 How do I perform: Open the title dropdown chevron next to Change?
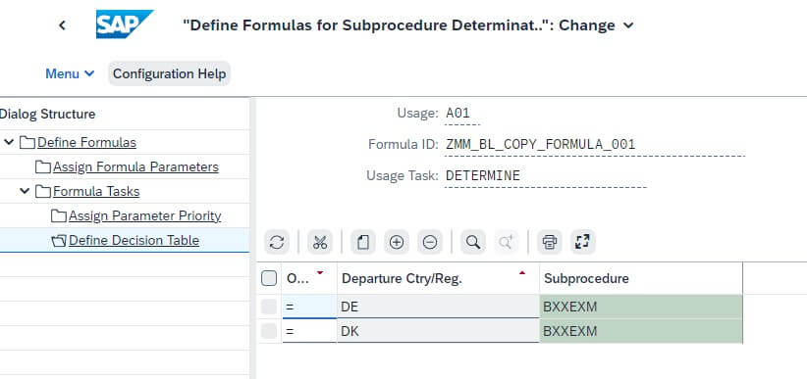[628, 25]
